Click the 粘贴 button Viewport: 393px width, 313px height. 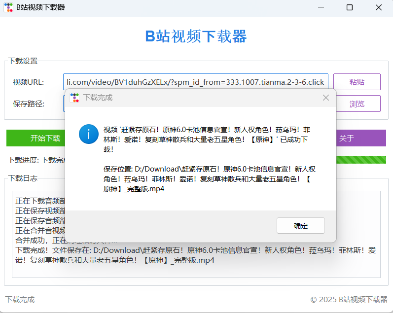pos(357,82)
